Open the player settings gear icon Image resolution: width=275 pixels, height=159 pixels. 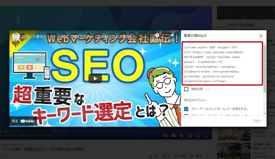tap(182, 136)
